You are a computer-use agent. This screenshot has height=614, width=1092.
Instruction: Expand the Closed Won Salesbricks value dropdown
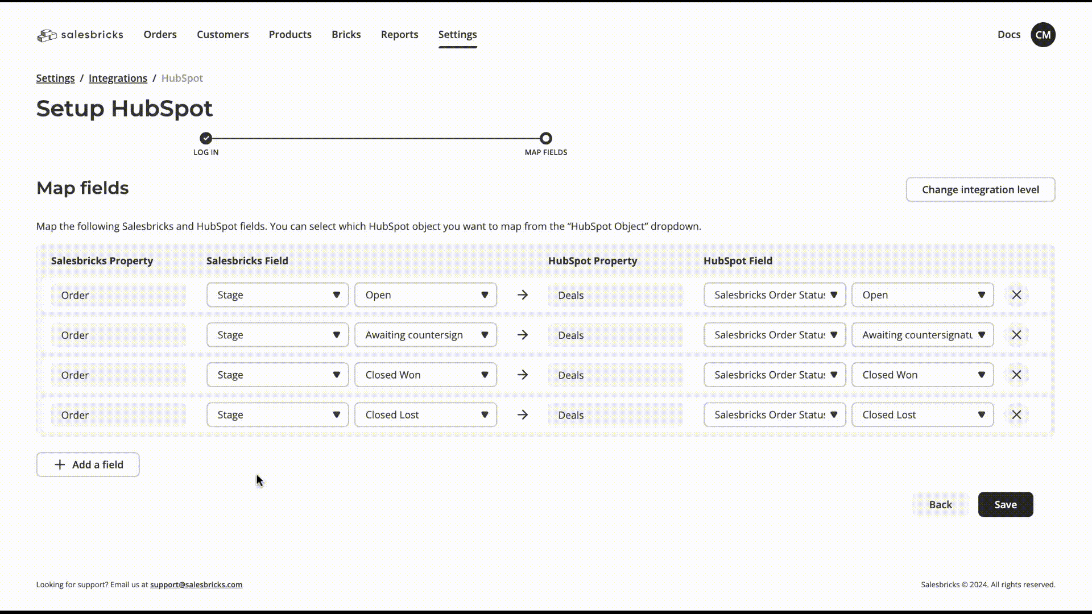[425, 375]
